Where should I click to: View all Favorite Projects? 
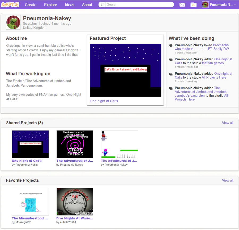pos(228,180)
